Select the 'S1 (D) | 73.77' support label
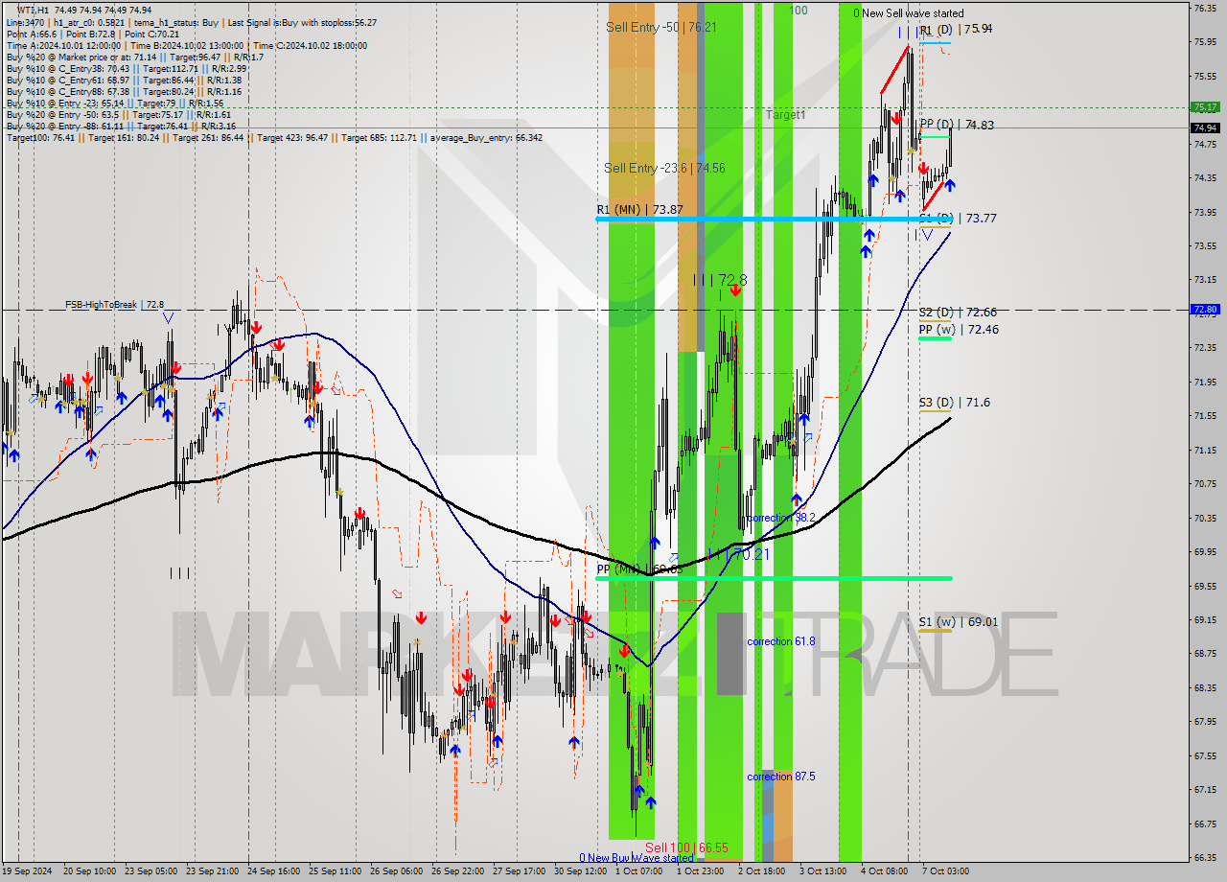 tap(958, 219)
